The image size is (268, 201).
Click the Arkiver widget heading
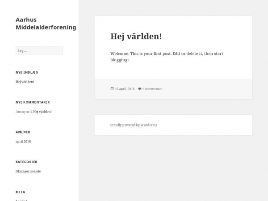(23, 132)
